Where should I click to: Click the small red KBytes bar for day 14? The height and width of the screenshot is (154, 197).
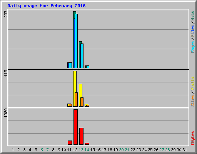click(x=87, y=144)
